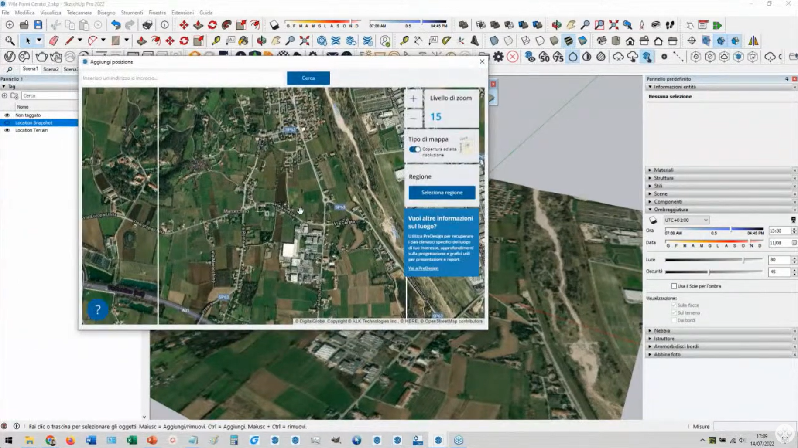Open the UTC+01:00 timezone dropdown
Viewport: 798px width, 448px height.
coord(686,220)
